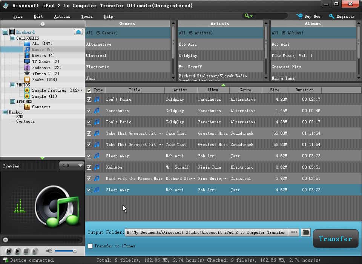Click the Buy Now shopping cart
The image size is (362, 264).
point(300,16)
